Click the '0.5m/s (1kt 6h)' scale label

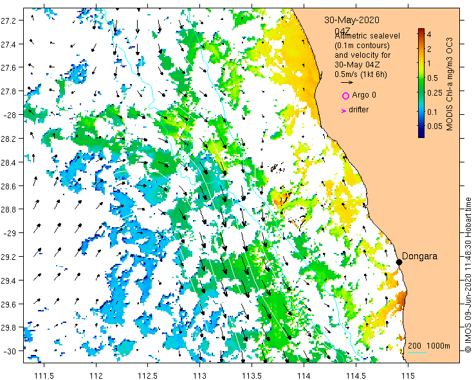coord(361,74)
